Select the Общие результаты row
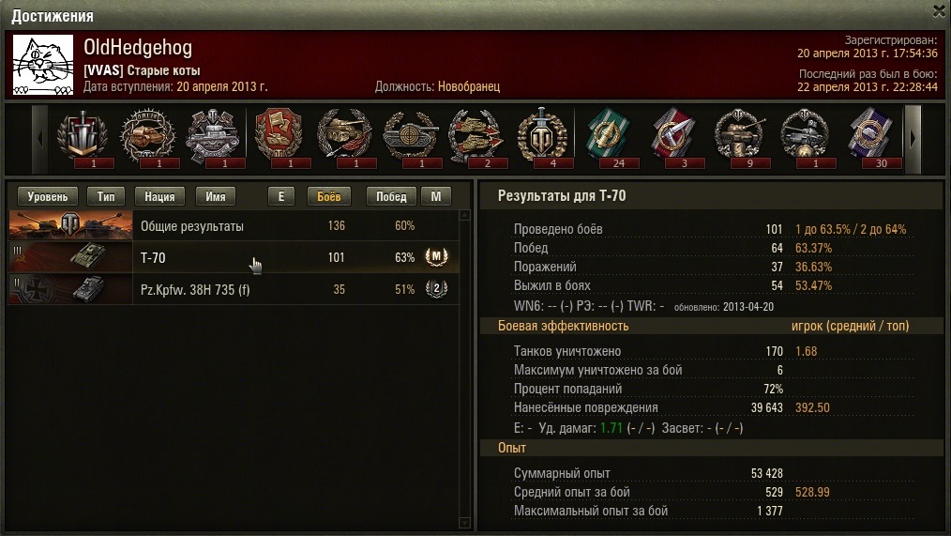Image resolution: width=951 pixels, height=536 pixels. [x=234, y=226]
